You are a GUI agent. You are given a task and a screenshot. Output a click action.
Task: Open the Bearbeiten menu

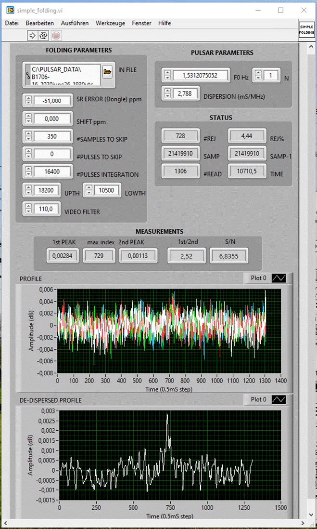pyautogui.click(x=40, y=23)
